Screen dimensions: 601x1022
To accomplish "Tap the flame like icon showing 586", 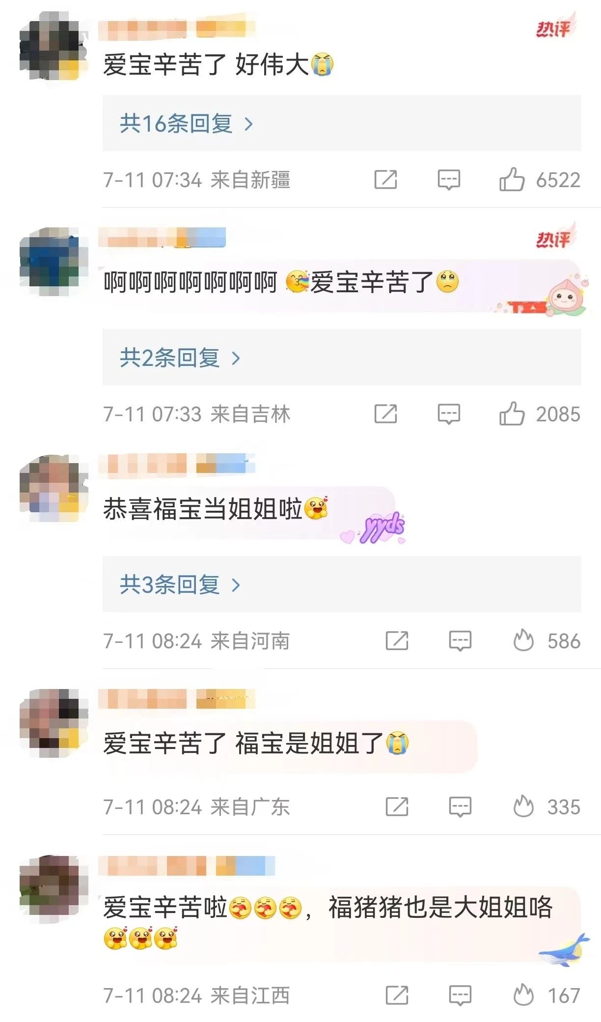I will click(523, 640).
